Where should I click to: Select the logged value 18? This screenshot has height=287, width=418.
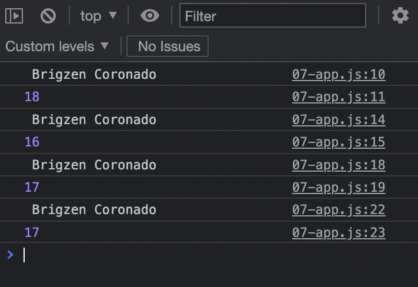32,96
